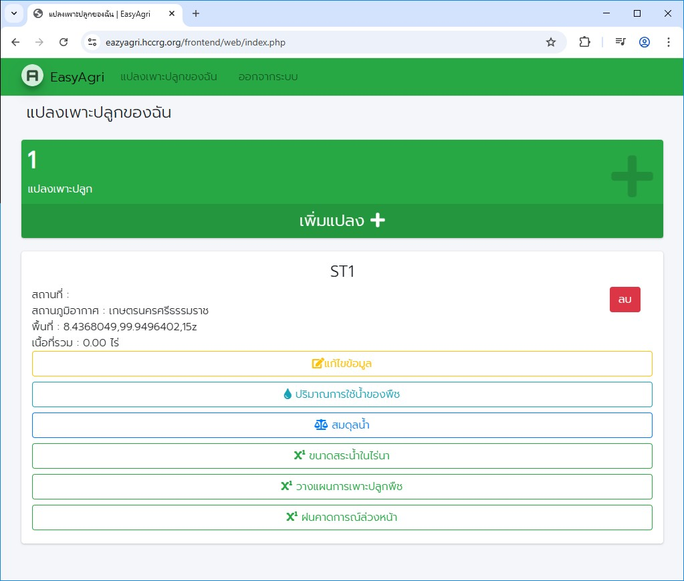Open the Chrome three-dot menu
Screen dimensions: 684x581
(x=669, y=42)
